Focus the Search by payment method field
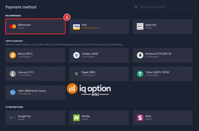 163,7
